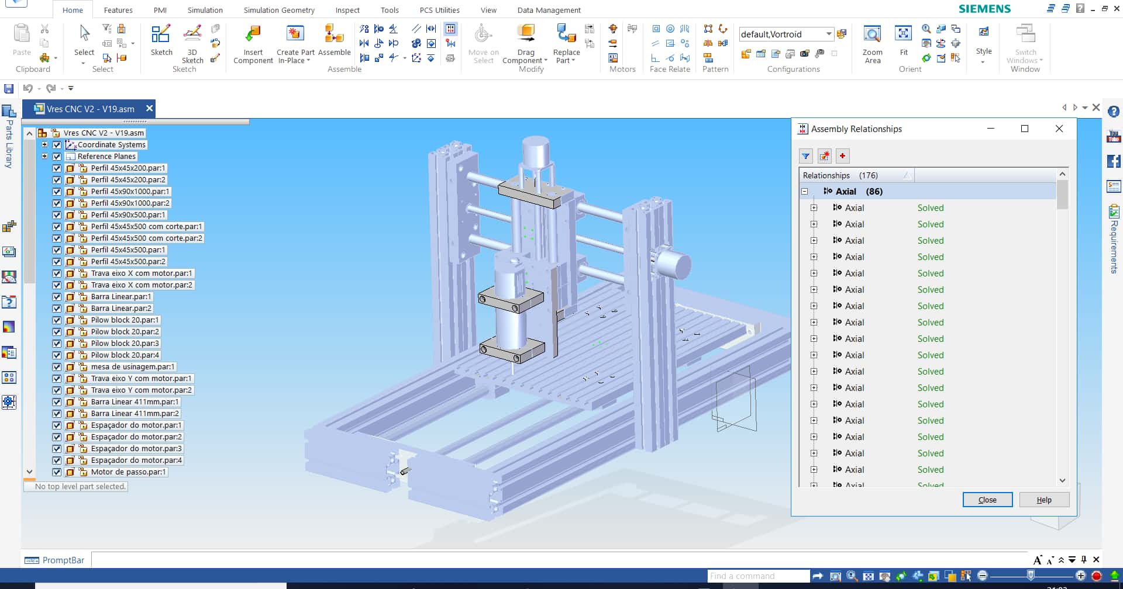Uncheck the Motor de passo.par:1 checkbox
The height and width of the screenshot is (589, 1123).
click(57, 472)
